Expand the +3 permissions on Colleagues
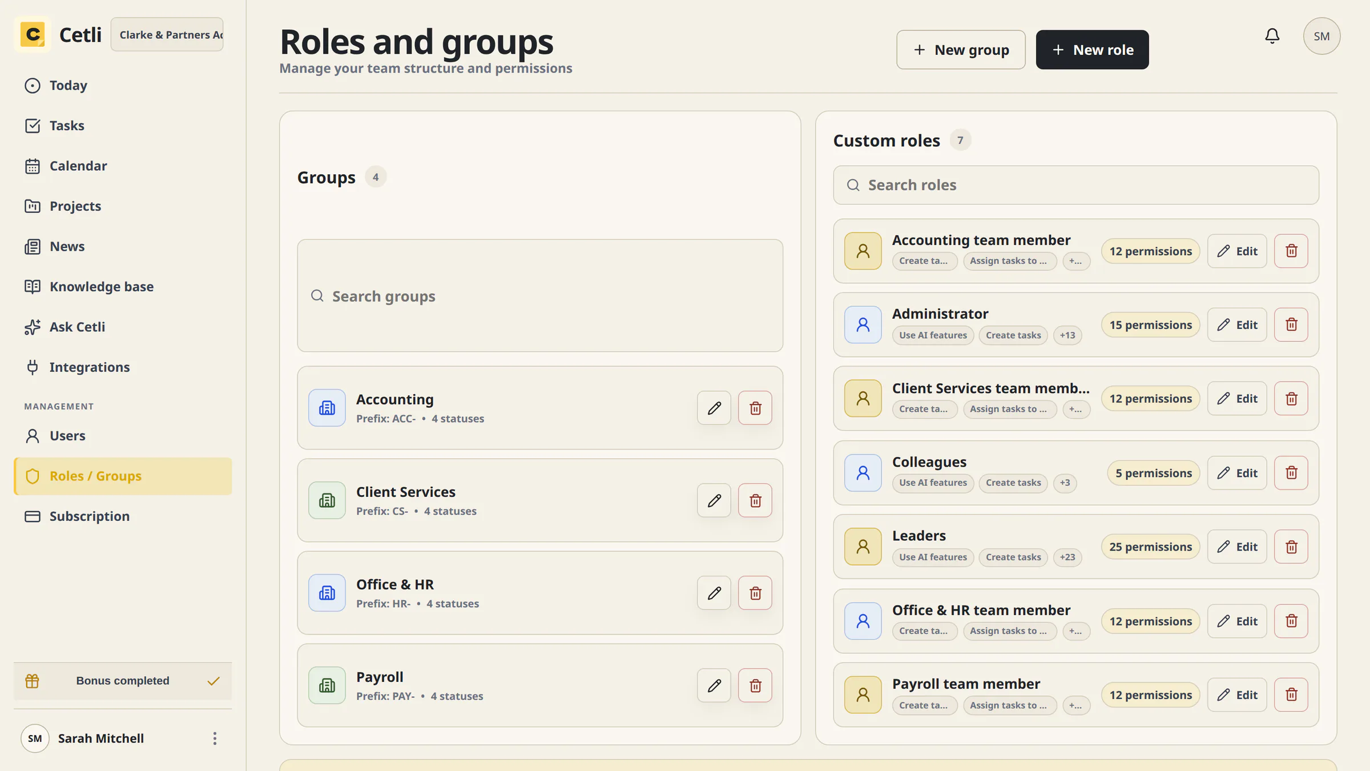This screenshot has height=771, width=1370. [x=1065, y=483]
